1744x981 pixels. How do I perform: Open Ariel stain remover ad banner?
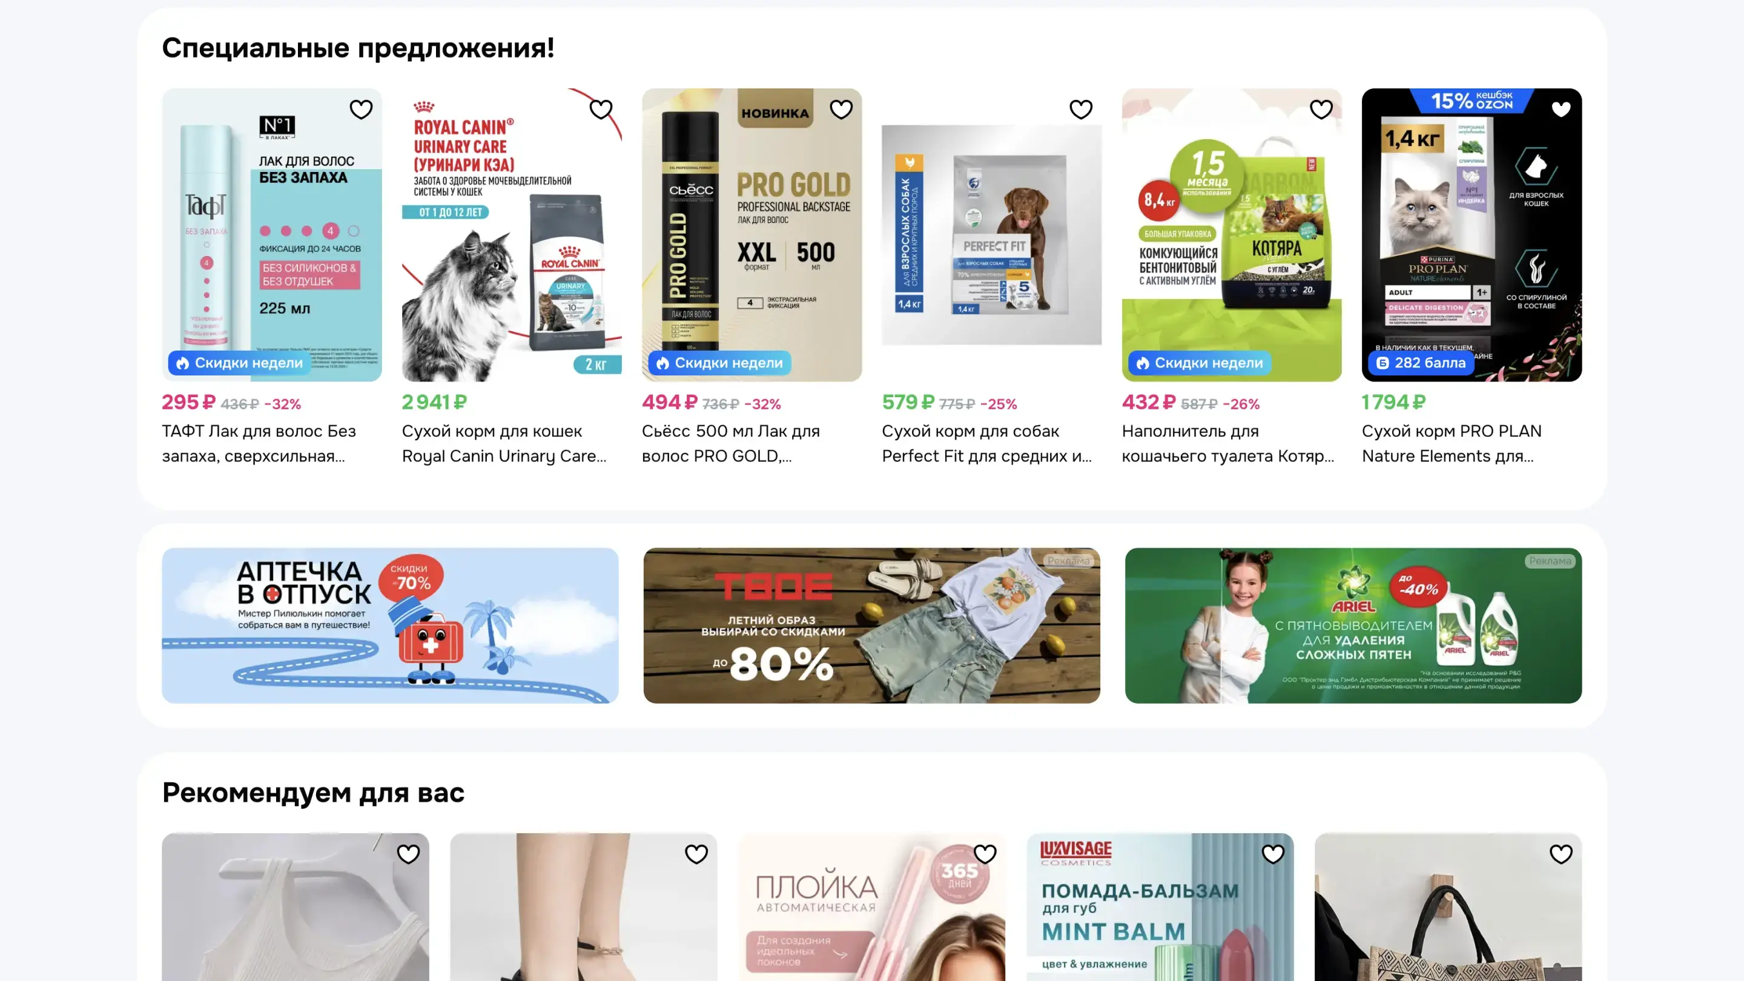pos(1353,625)
